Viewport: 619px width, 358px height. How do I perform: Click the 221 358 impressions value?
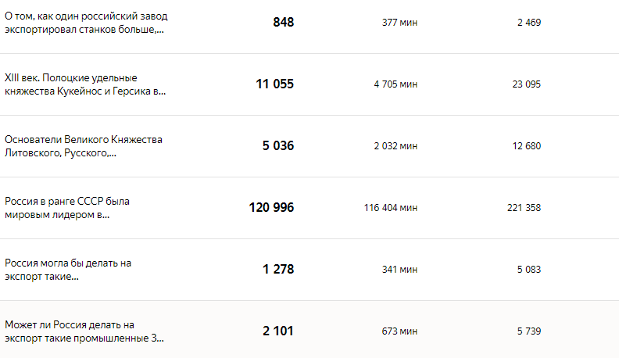[x=524, y=208]
